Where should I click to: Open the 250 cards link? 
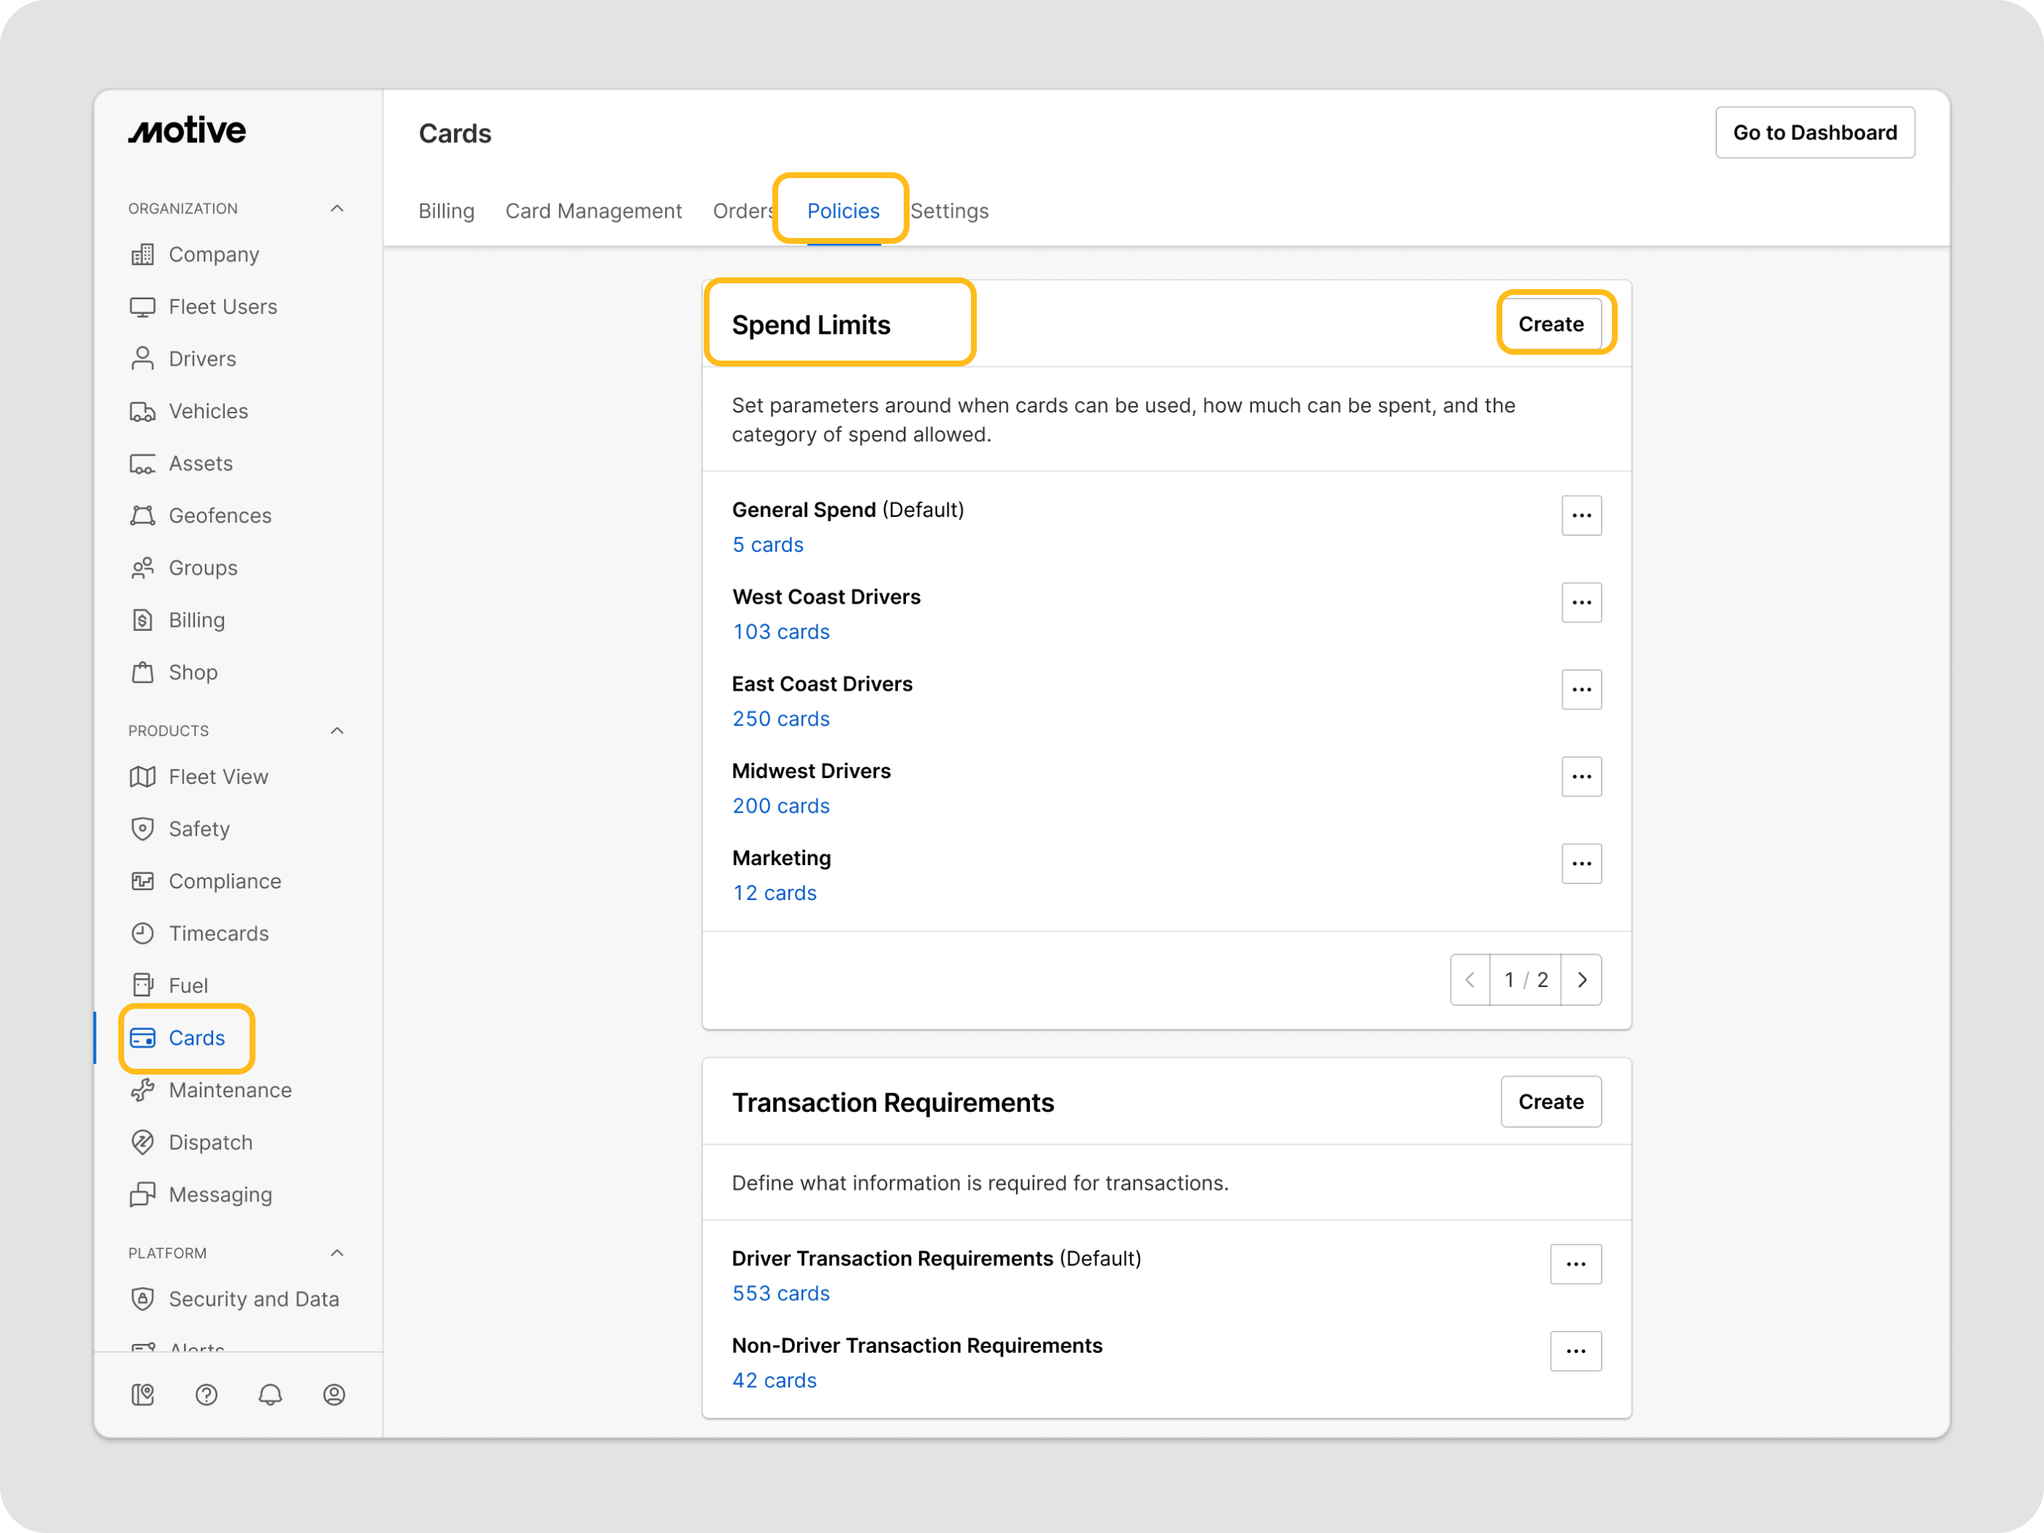click(781, 719)
